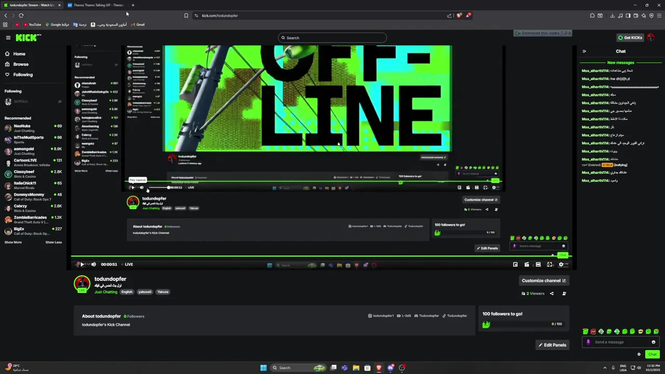Click Download this video overlay button
Viewport: 665px width, 374px height.
pyautogui.click(x=539, y=33)
